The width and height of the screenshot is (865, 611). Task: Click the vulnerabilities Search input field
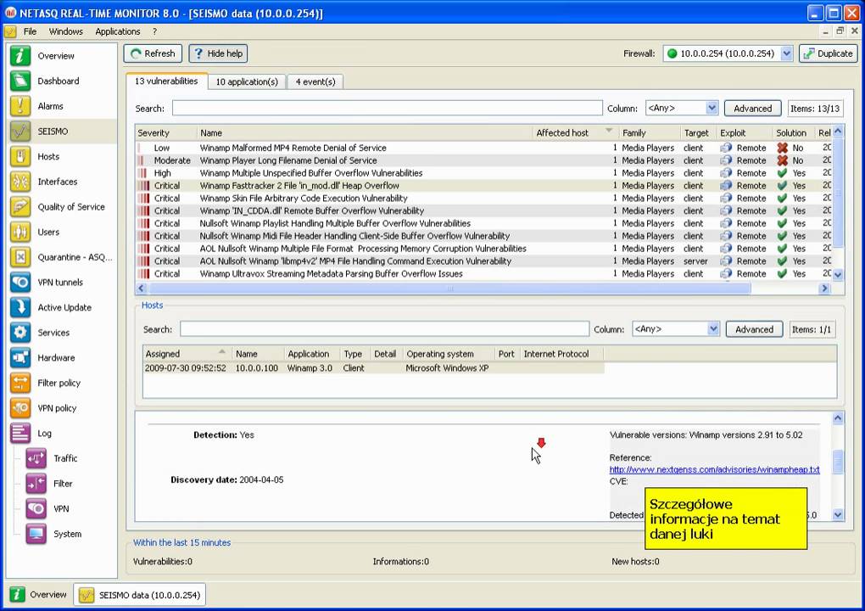coord(388,108)
